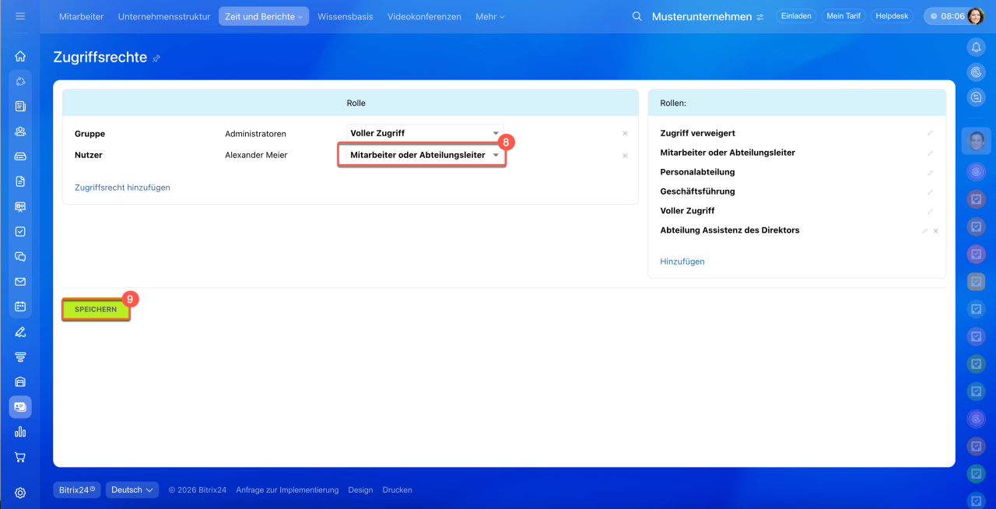Open the notifications bell icon
This screenshot has height=509, width=996.
(x=976, y=47)
